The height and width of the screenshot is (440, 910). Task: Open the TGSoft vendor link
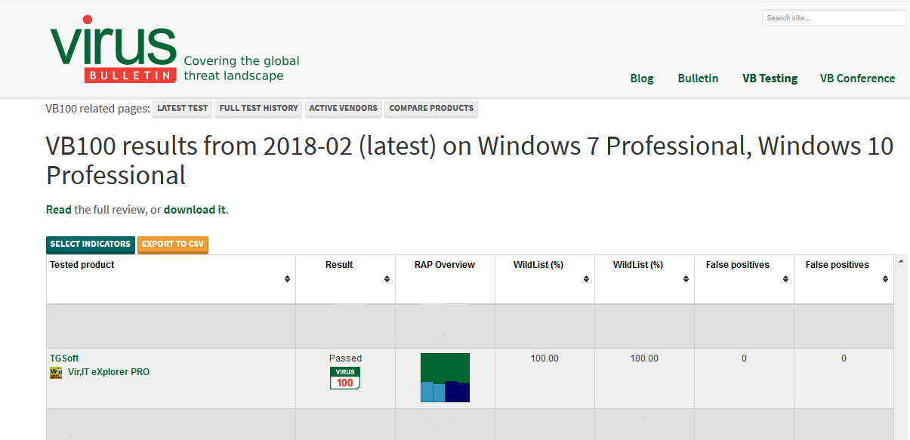(64, 358)
